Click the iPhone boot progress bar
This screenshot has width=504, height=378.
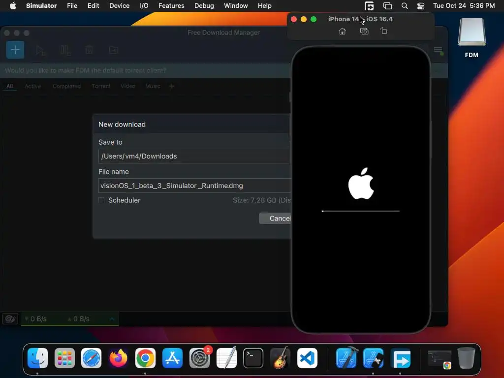click(361, 211)
